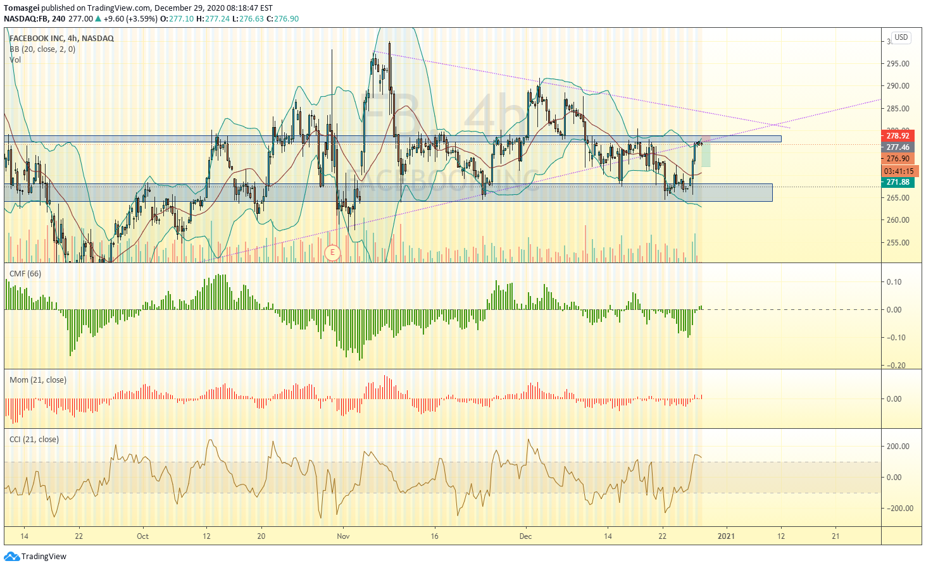Click the earnings 'E' marker on chart

click(x=332, y=253)
